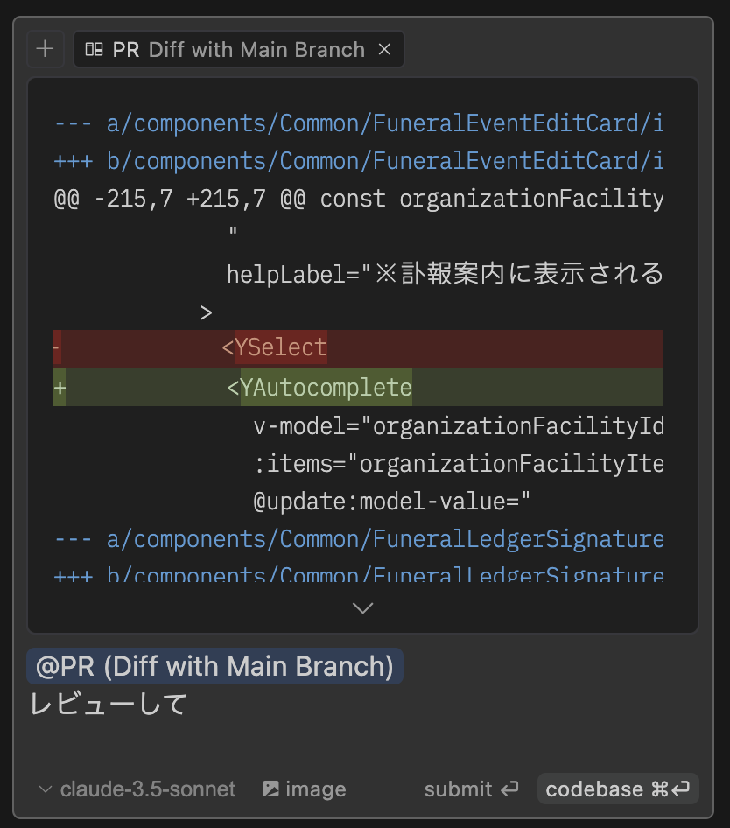Click the helpLabel attribute line
The height and width of the screenshot is (828, 730).
(x=445, y=274)
